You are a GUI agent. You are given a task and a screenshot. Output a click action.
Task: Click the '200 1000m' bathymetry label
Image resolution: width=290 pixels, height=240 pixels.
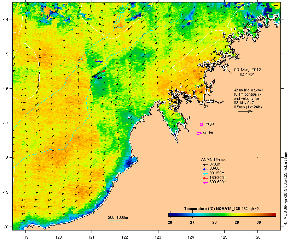pyautogui.click(x=118, y=217)
